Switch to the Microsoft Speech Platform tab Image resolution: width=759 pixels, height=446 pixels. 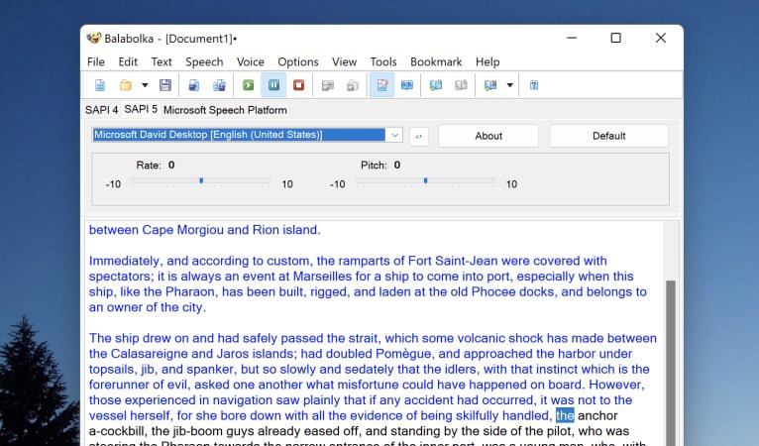click(x=225, y=110)
